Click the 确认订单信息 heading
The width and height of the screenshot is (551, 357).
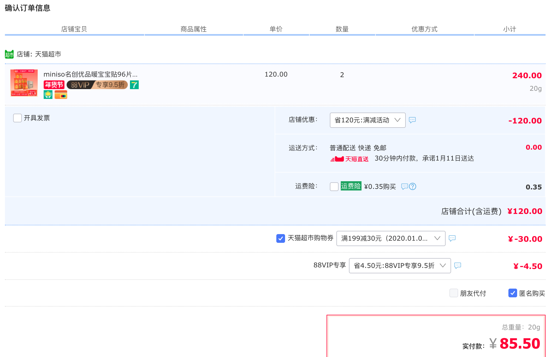click(28, 8)
